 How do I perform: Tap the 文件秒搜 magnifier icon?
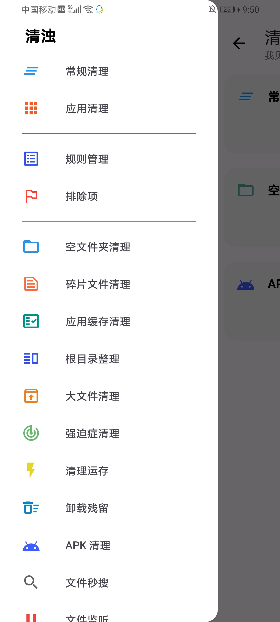coord(31,582)
